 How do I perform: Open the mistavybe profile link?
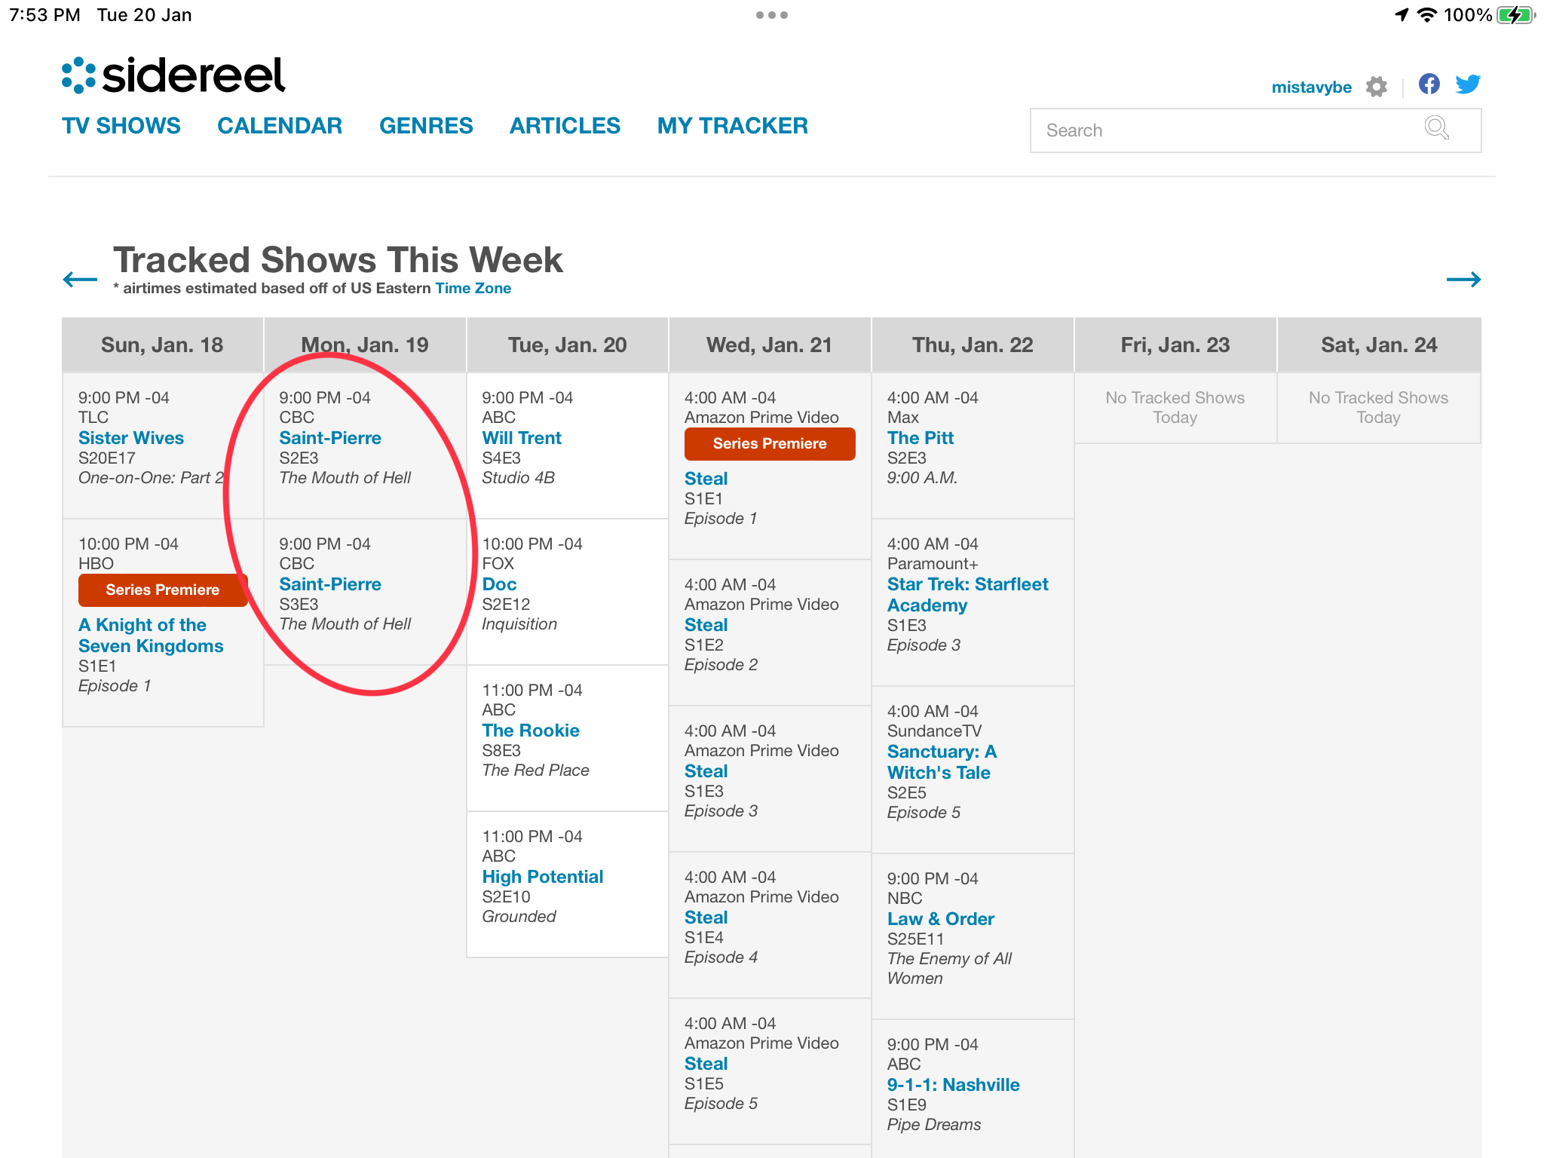[1311, 87]
